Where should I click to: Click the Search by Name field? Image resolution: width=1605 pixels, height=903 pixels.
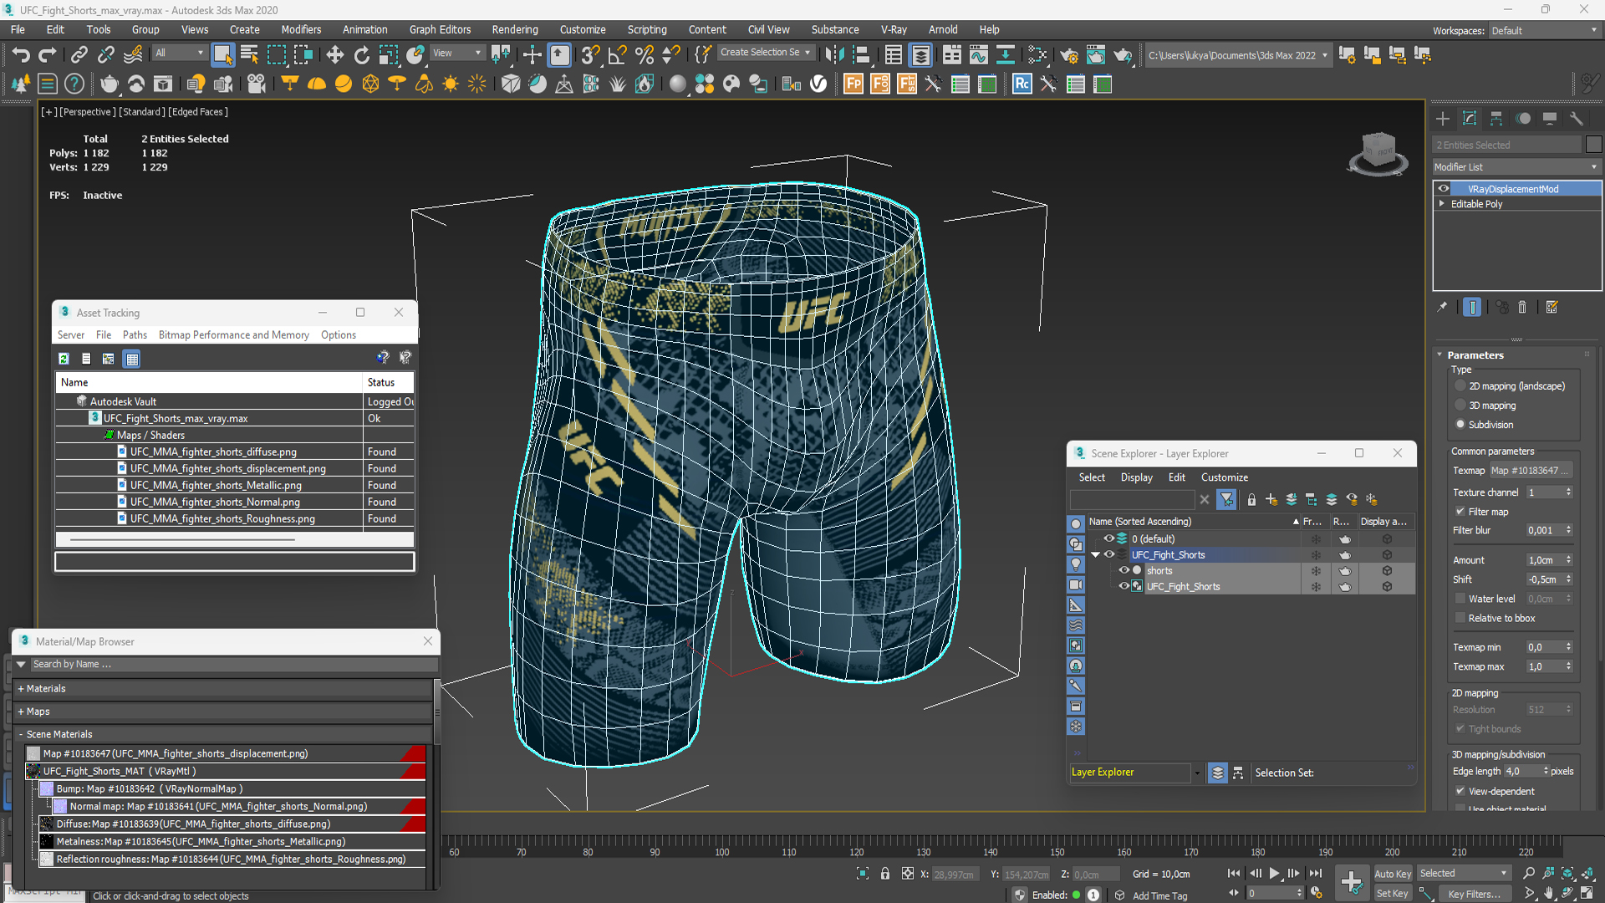point(234,665)
